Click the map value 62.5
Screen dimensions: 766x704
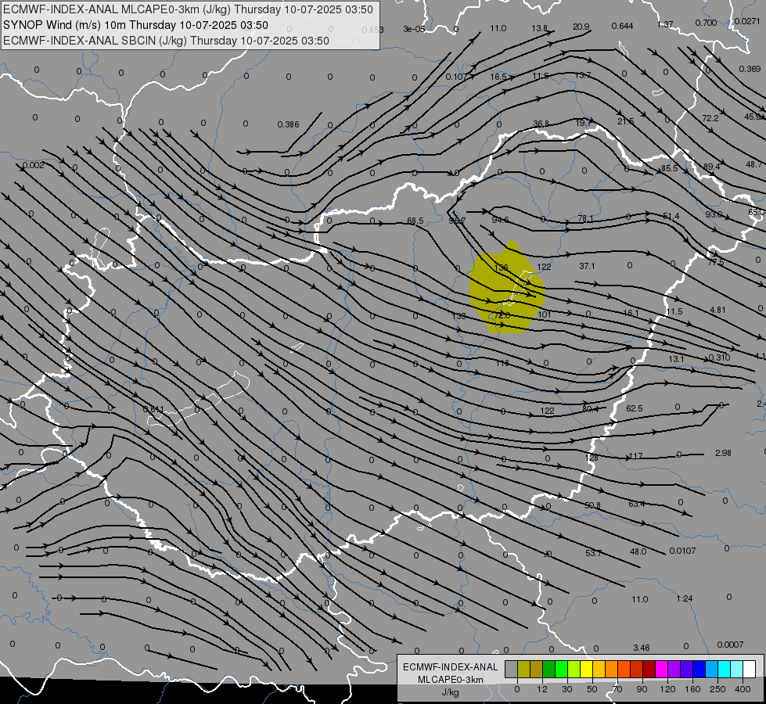[634, 408]
